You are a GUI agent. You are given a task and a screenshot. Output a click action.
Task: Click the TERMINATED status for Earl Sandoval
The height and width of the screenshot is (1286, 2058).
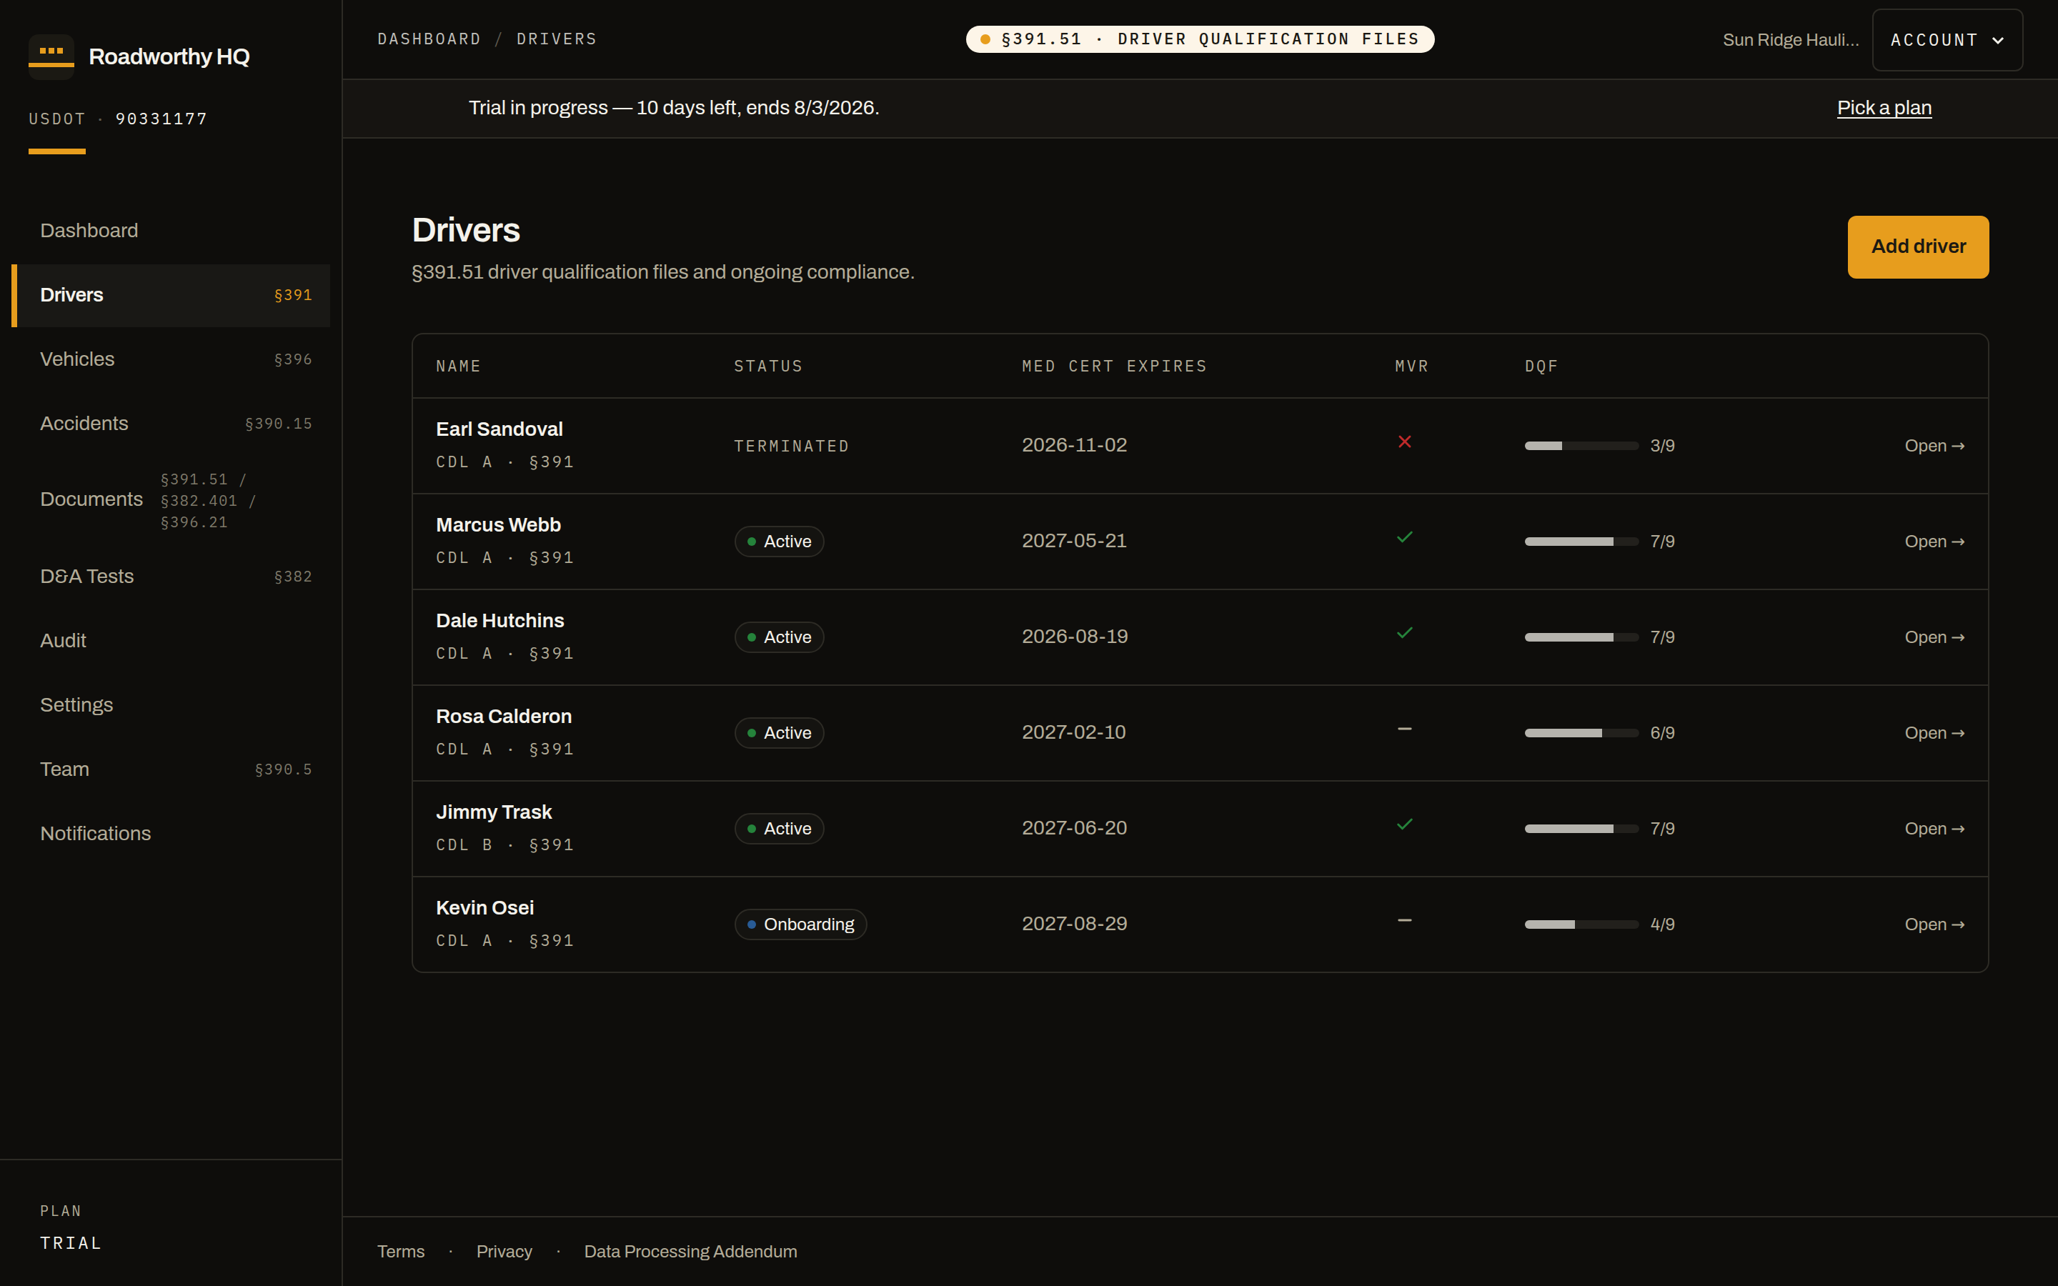pyautogui.click(x=792, y=447)
